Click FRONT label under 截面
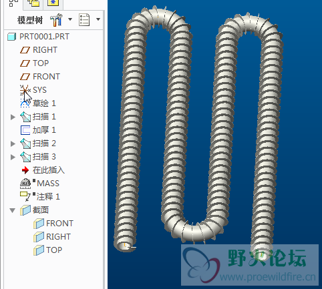The width and height of the screenshot is (322, 289). (x=59, y=224)
